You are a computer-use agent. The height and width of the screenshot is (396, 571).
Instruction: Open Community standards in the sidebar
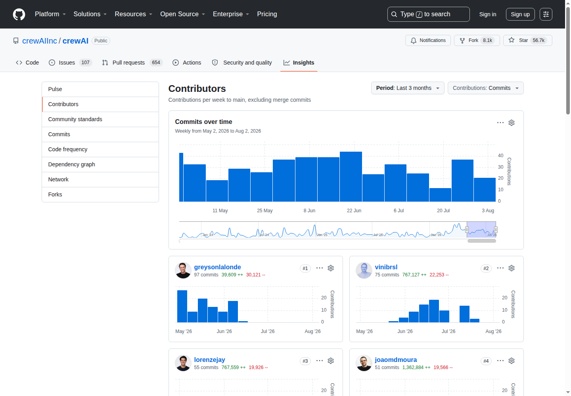click(100, 119)
